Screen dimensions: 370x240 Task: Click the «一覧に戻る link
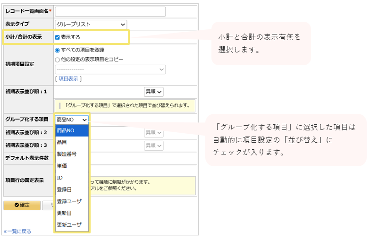(x=17, y=231)
